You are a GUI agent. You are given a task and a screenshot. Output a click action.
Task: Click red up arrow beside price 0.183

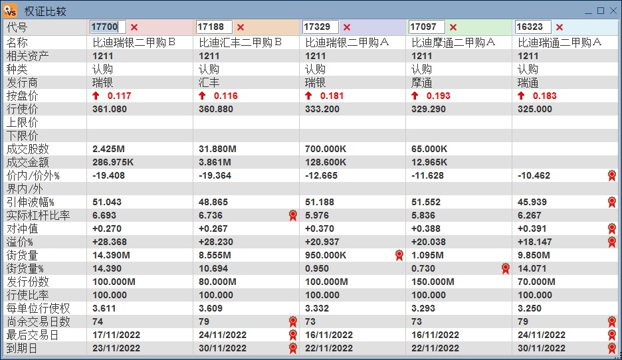[521, 96]
